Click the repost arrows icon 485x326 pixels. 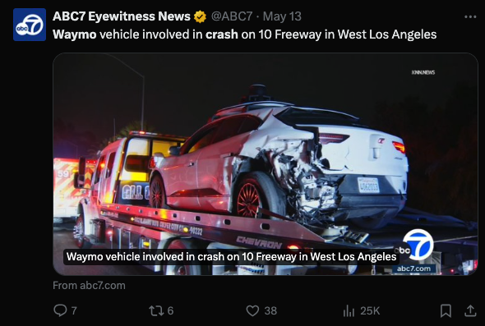[155, 310]
